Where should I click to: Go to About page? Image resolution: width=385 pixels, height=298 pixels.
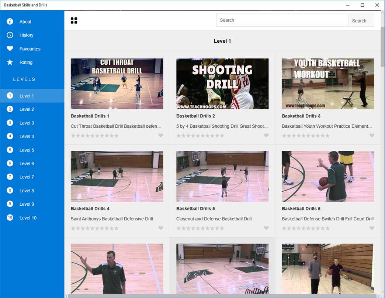tap(25, 22)
